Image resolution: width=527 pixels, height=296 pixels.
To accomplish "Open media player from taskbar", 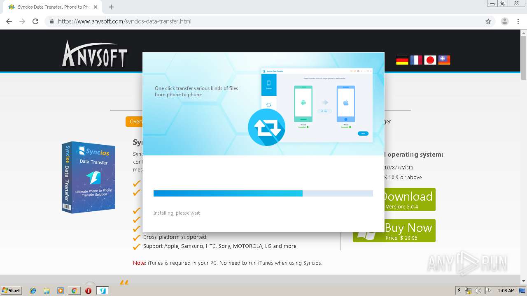I will [x=61, y=291].
